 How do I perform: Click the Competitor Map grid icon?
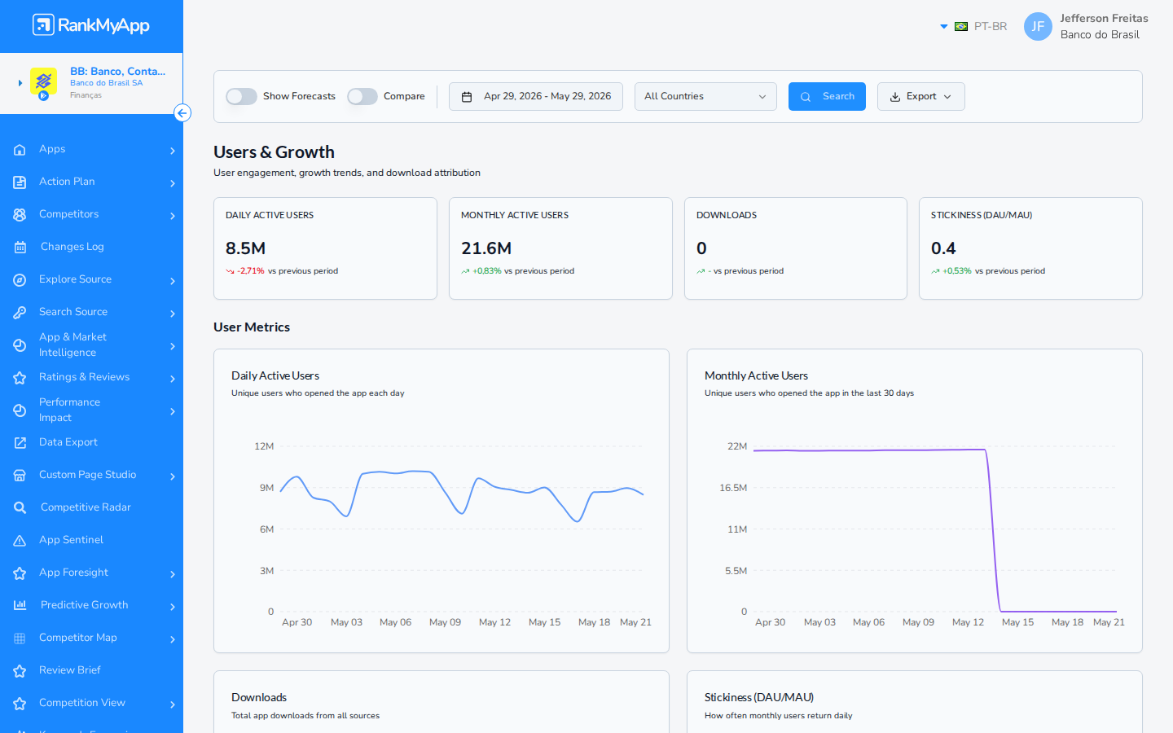point(20,638)
